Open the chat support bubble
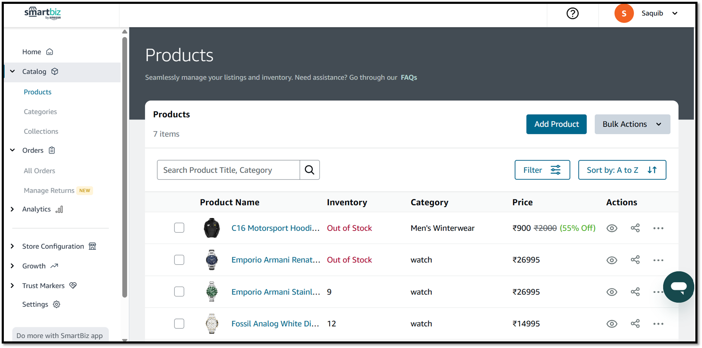 [678, 287]
